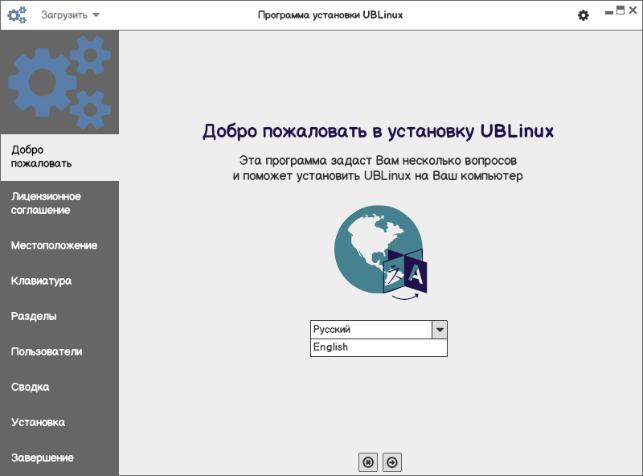Click the globe translation image
This screenshot has width=643, height=476.
pos(380,252)
